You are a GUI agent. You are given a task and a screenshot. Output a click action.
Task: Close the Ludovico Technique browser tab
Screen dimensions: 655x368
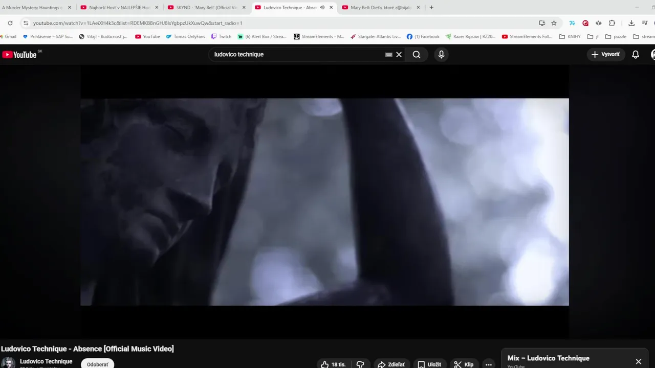click(x=331, y=8)
